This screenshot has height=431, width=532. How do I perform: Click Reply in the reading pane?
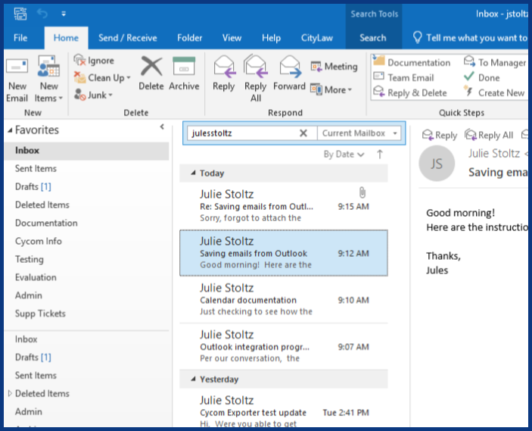click(x=440, y=135)
